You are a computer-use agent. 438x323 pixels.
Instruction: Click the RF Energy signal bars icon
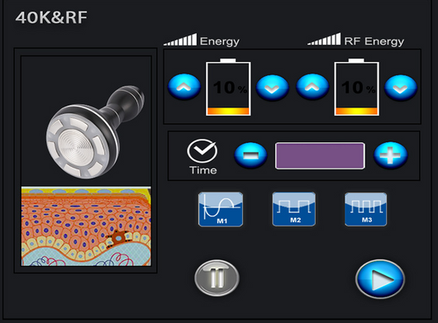point(324,39)
